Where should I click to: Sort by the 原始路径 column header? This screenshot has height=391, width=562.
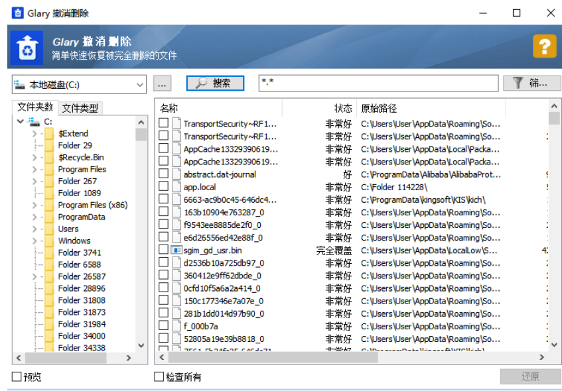click(431, 108)
